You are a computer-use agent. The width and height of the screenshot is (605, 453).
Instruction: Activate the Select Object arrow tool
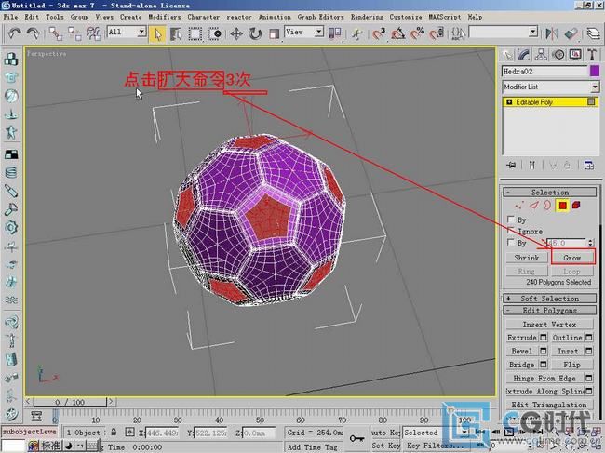pos(158,33)
